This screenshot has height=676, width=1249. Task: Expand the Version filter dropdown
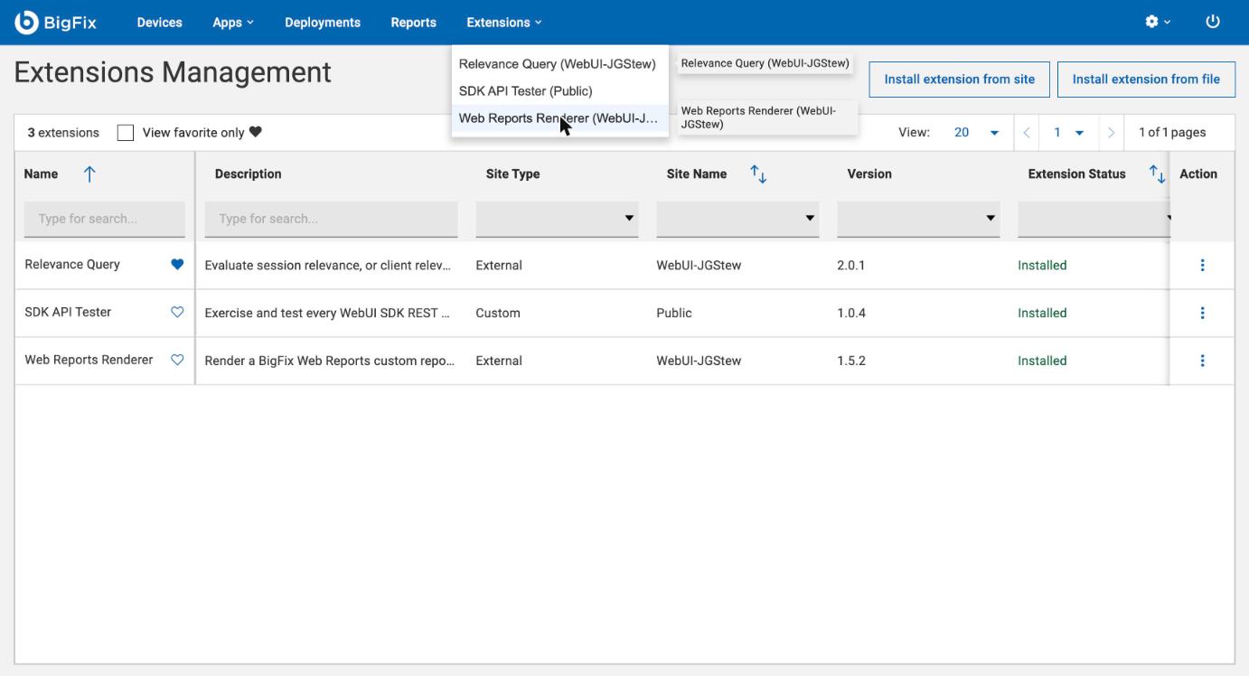[x=918, y=219]
